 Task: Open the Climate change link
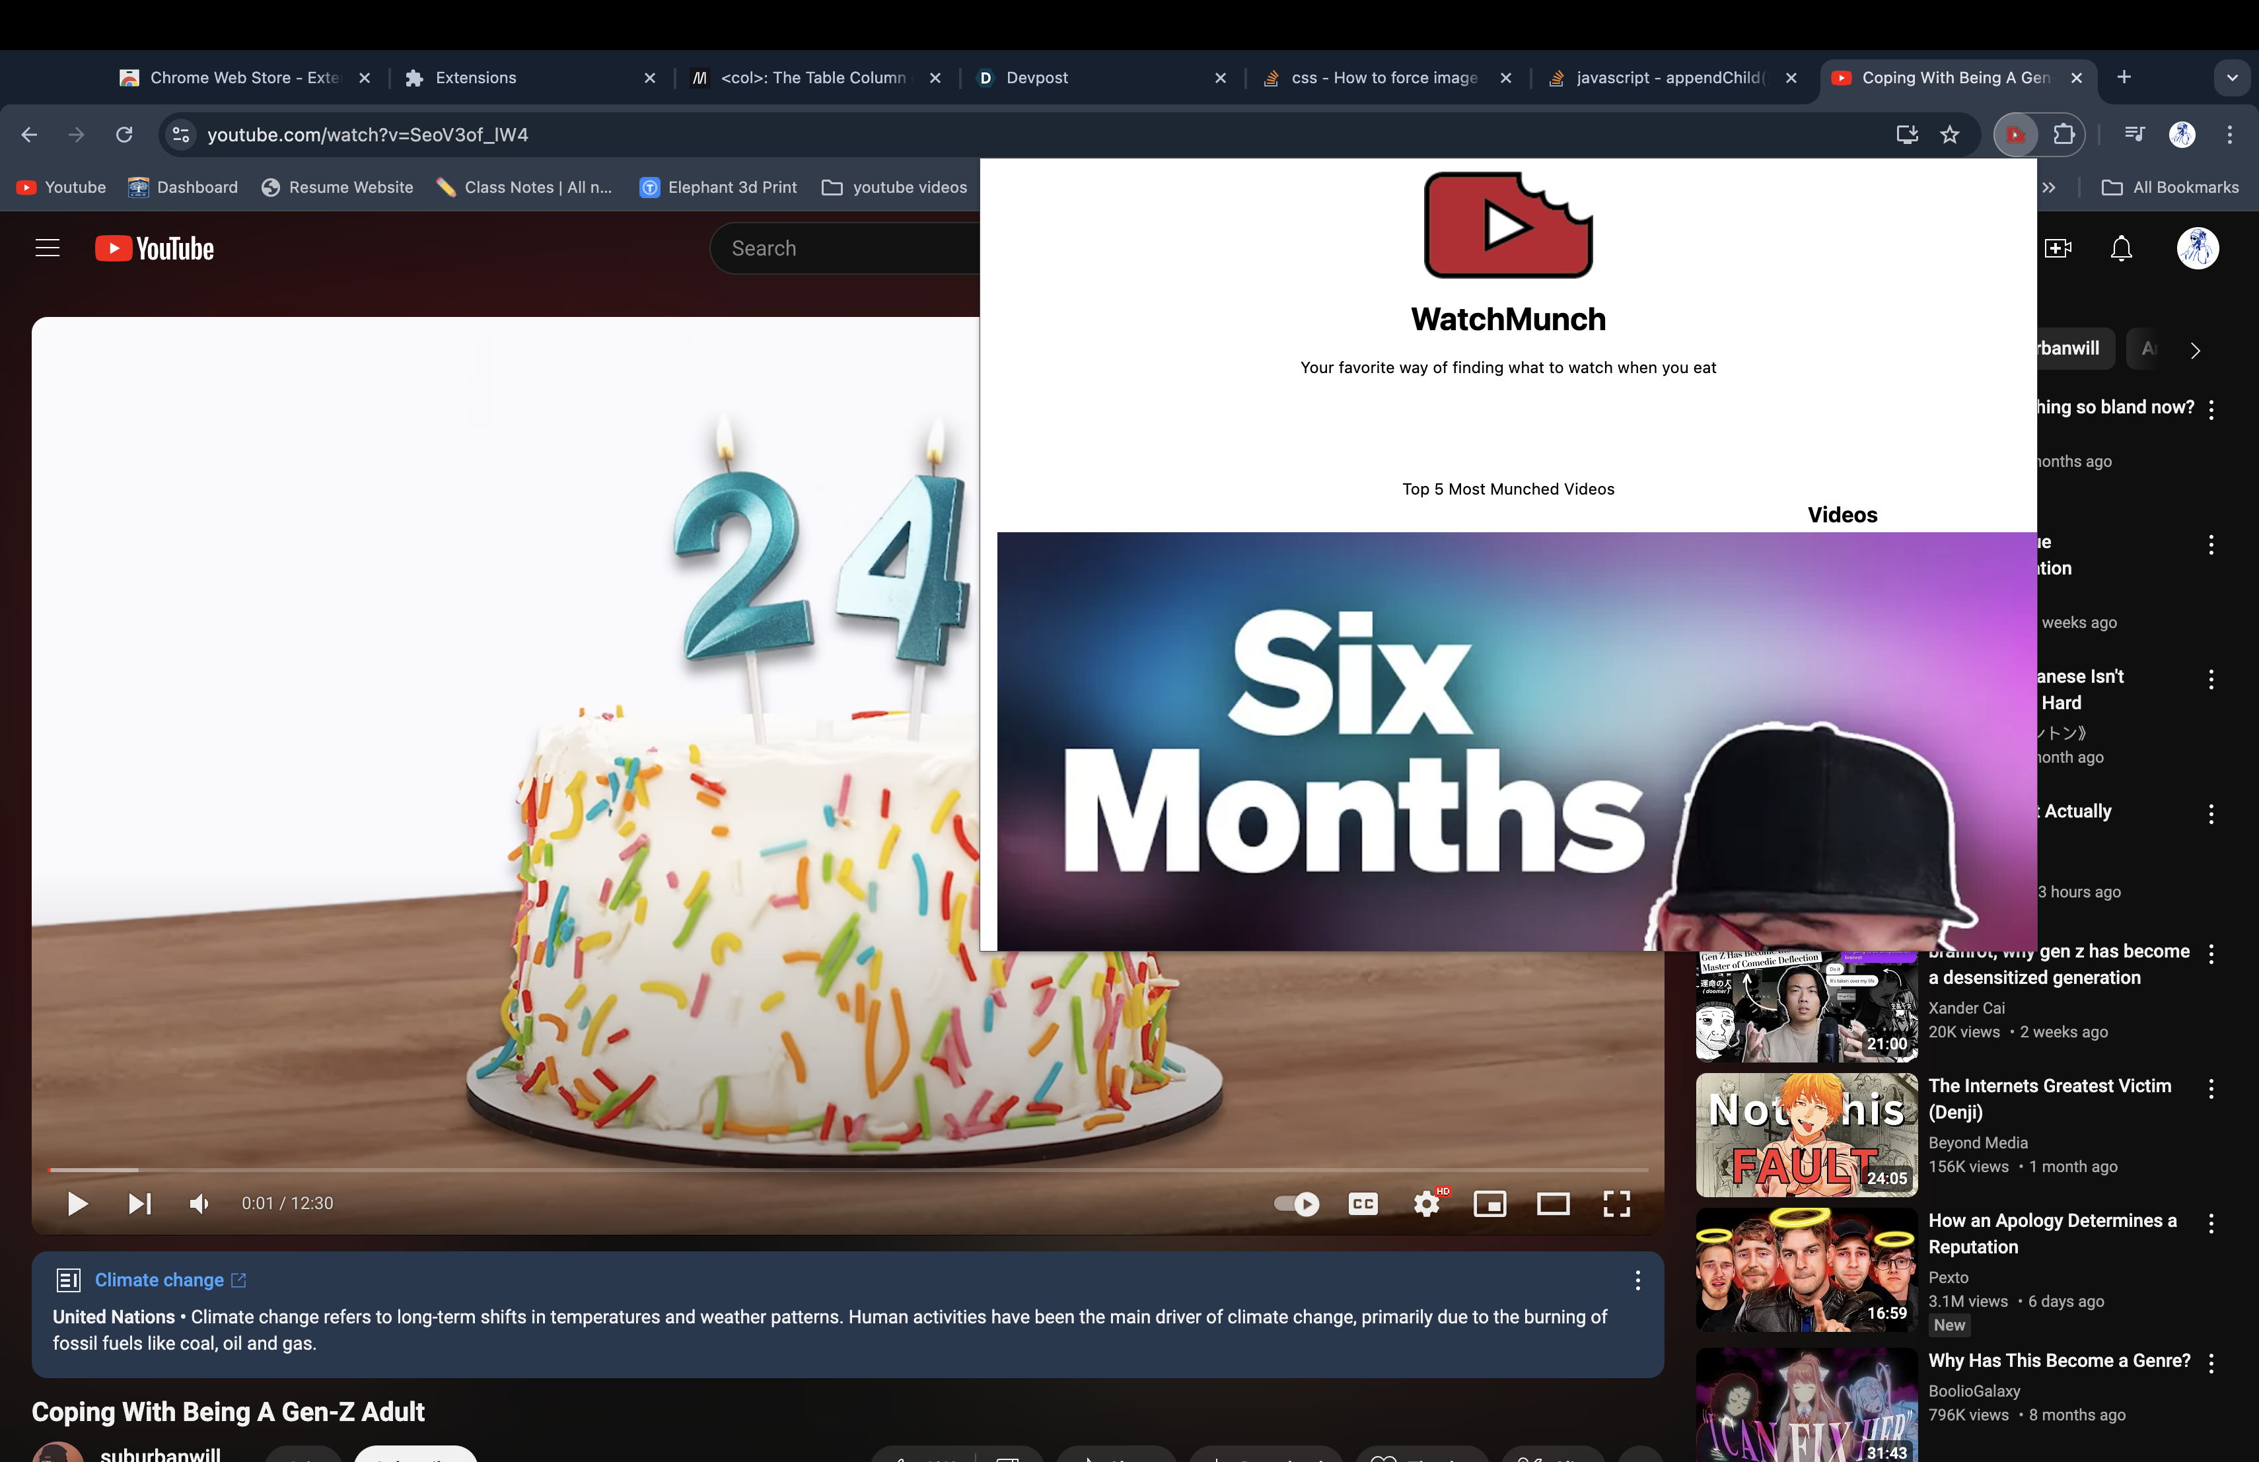pyautogui.click(x=159, y=1280)
